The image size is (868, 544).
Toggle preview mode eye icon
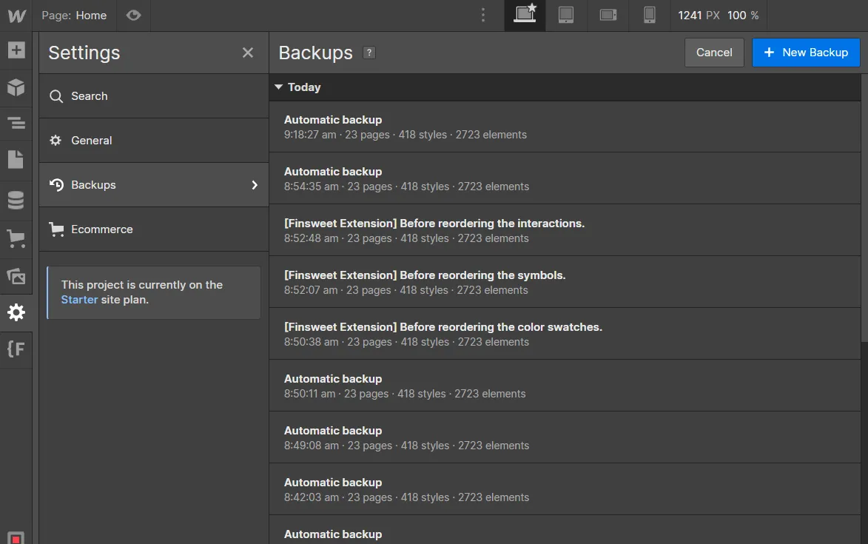pyautogui.click(x=133, y=16)
